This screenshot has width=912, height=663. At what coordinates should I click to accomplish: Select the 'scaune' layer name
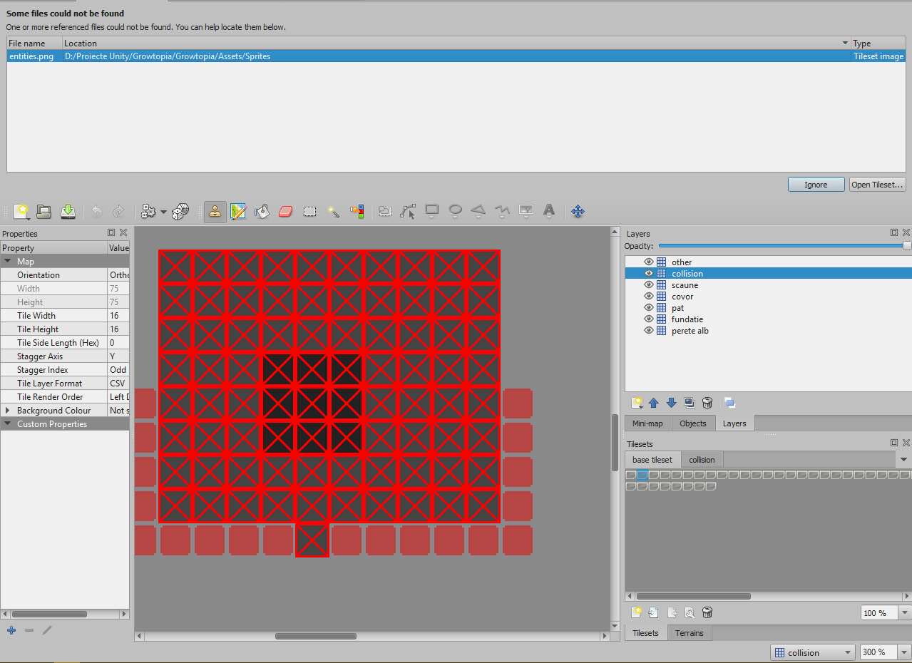pyautogui.click(x=685, y=285)
